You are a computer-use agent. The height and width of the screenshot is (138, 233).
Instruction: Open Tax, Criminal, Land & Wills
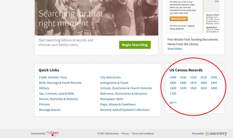56,93
